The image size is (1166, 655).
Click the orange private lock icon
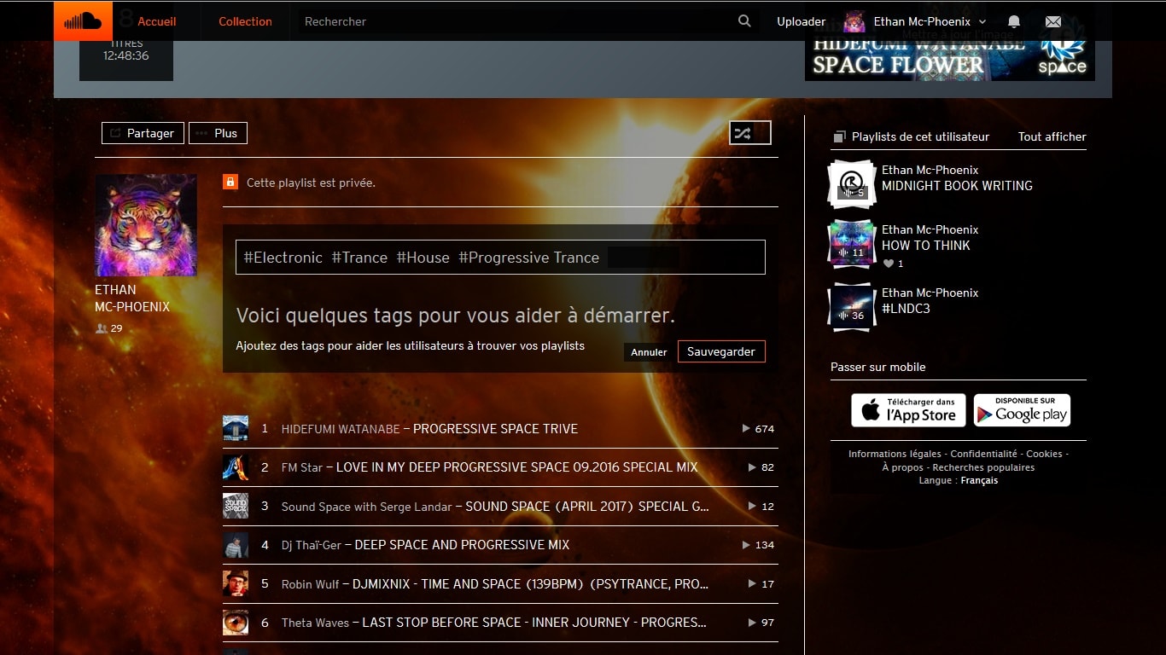point(230,182)
